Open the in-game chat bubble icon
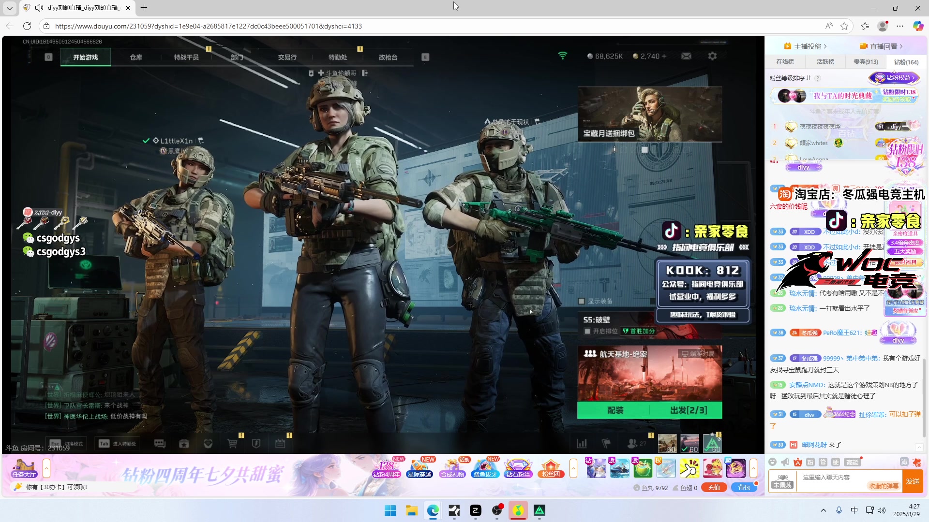The image size is (929, 522). pyautogui.click(x=160, y=444)
